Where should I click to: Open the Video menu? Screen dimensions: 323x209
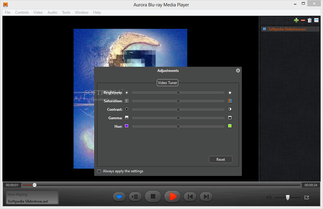pos(38,12)
